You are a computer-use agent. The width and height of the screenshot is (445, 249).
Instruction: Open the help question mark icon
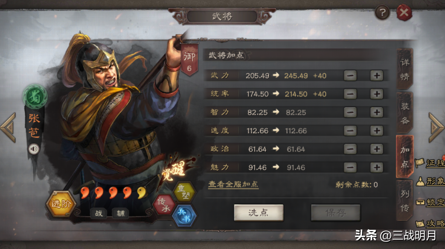382,13
